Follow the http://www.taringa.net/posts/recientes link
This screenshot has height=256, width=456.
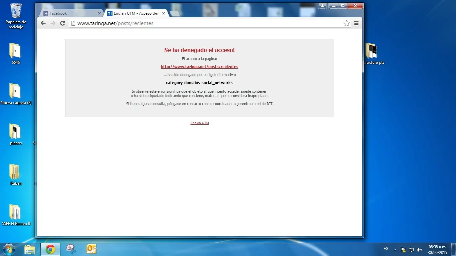tap(200, 67)
